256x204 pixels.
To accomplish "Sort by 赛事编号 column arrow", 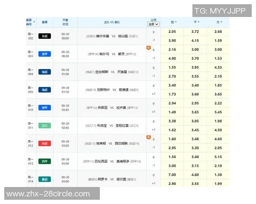I will [34, 22].
